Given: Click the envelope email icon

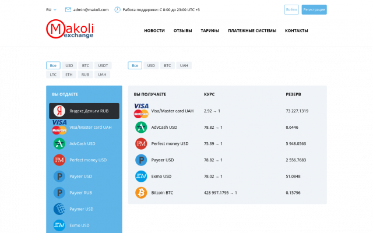Looking at the screenshot, I should coord(68,10).
